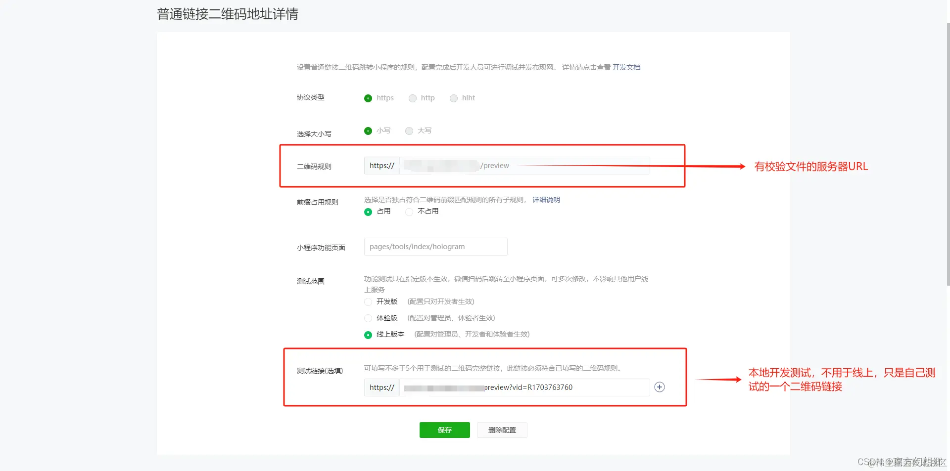Click the 保存 save button
This screenshot has width=950, height=471.
444,430
